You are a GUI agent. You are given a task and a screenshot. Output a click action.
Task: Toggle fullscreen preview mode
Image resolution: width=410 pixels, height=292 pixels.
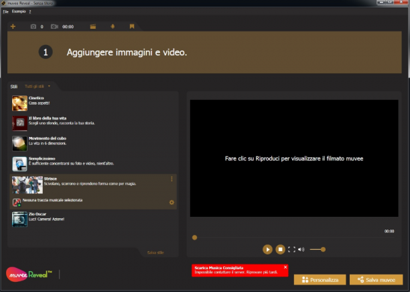point(291,249)
